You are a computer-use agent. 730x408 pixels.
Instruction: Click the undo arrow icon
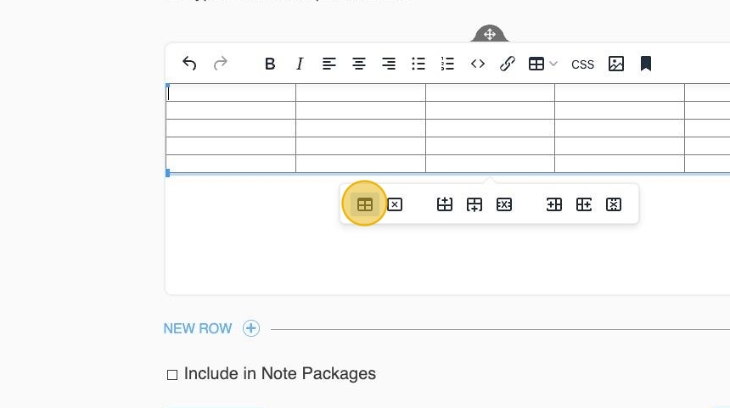(x=189, y=64)
